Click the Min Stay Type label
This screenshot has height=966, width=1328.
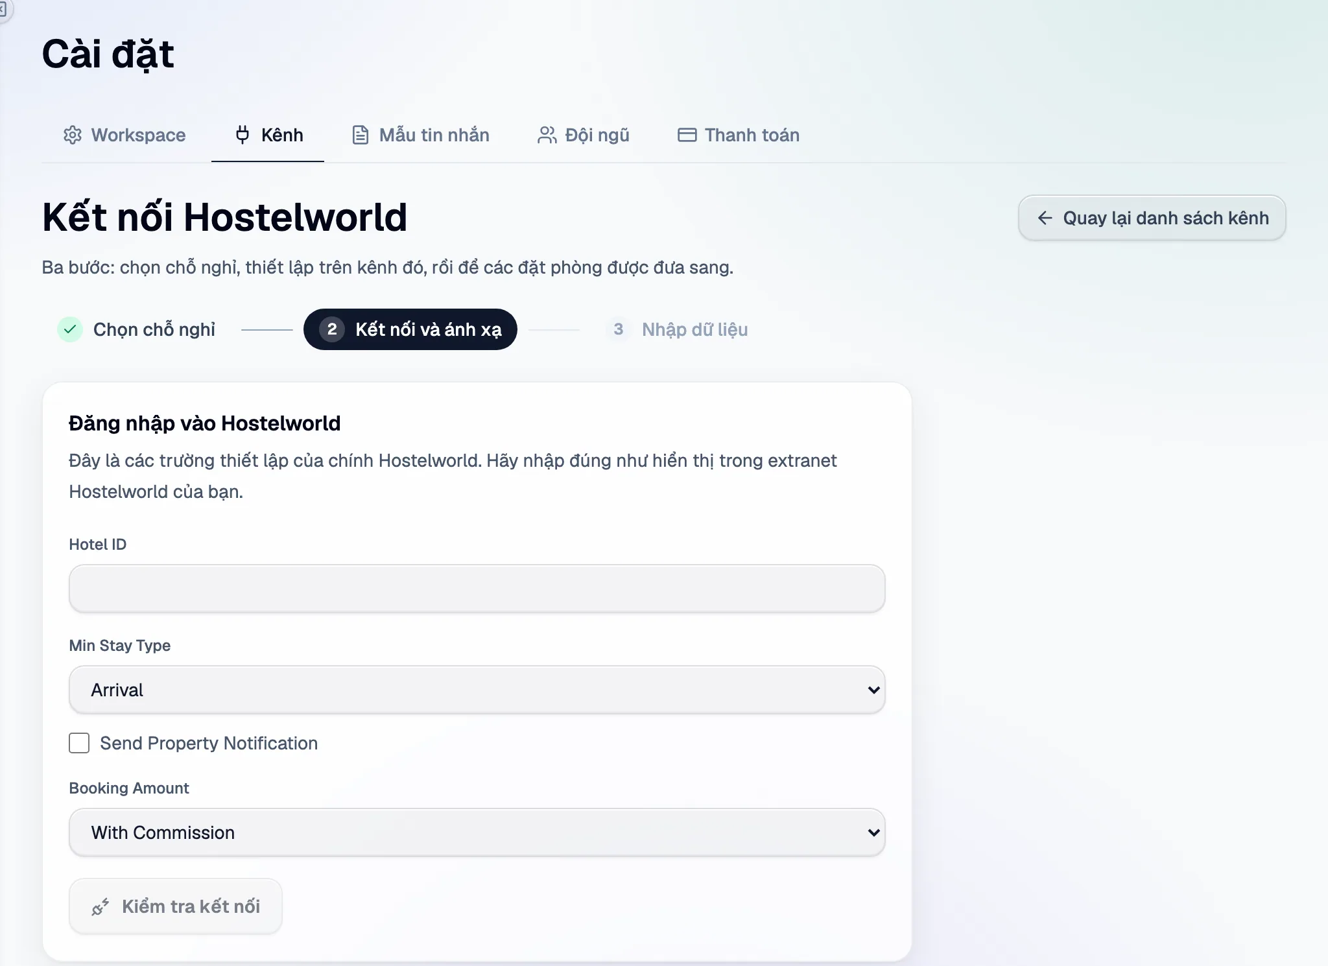(120, 646)
